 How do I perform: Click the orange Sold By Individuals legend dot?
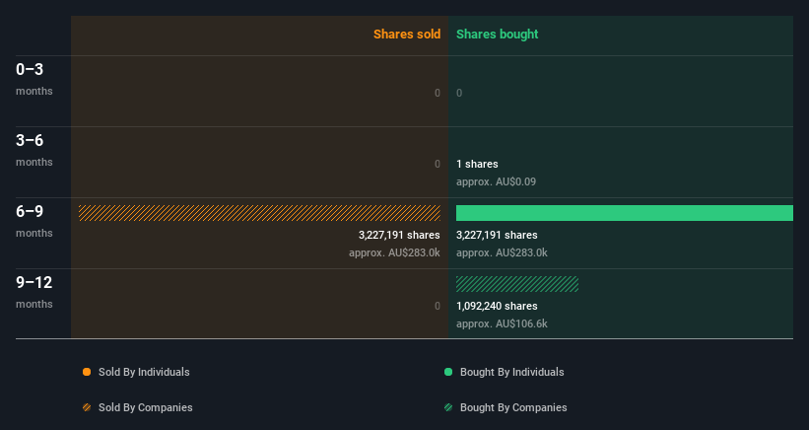(x=87, y=372)
